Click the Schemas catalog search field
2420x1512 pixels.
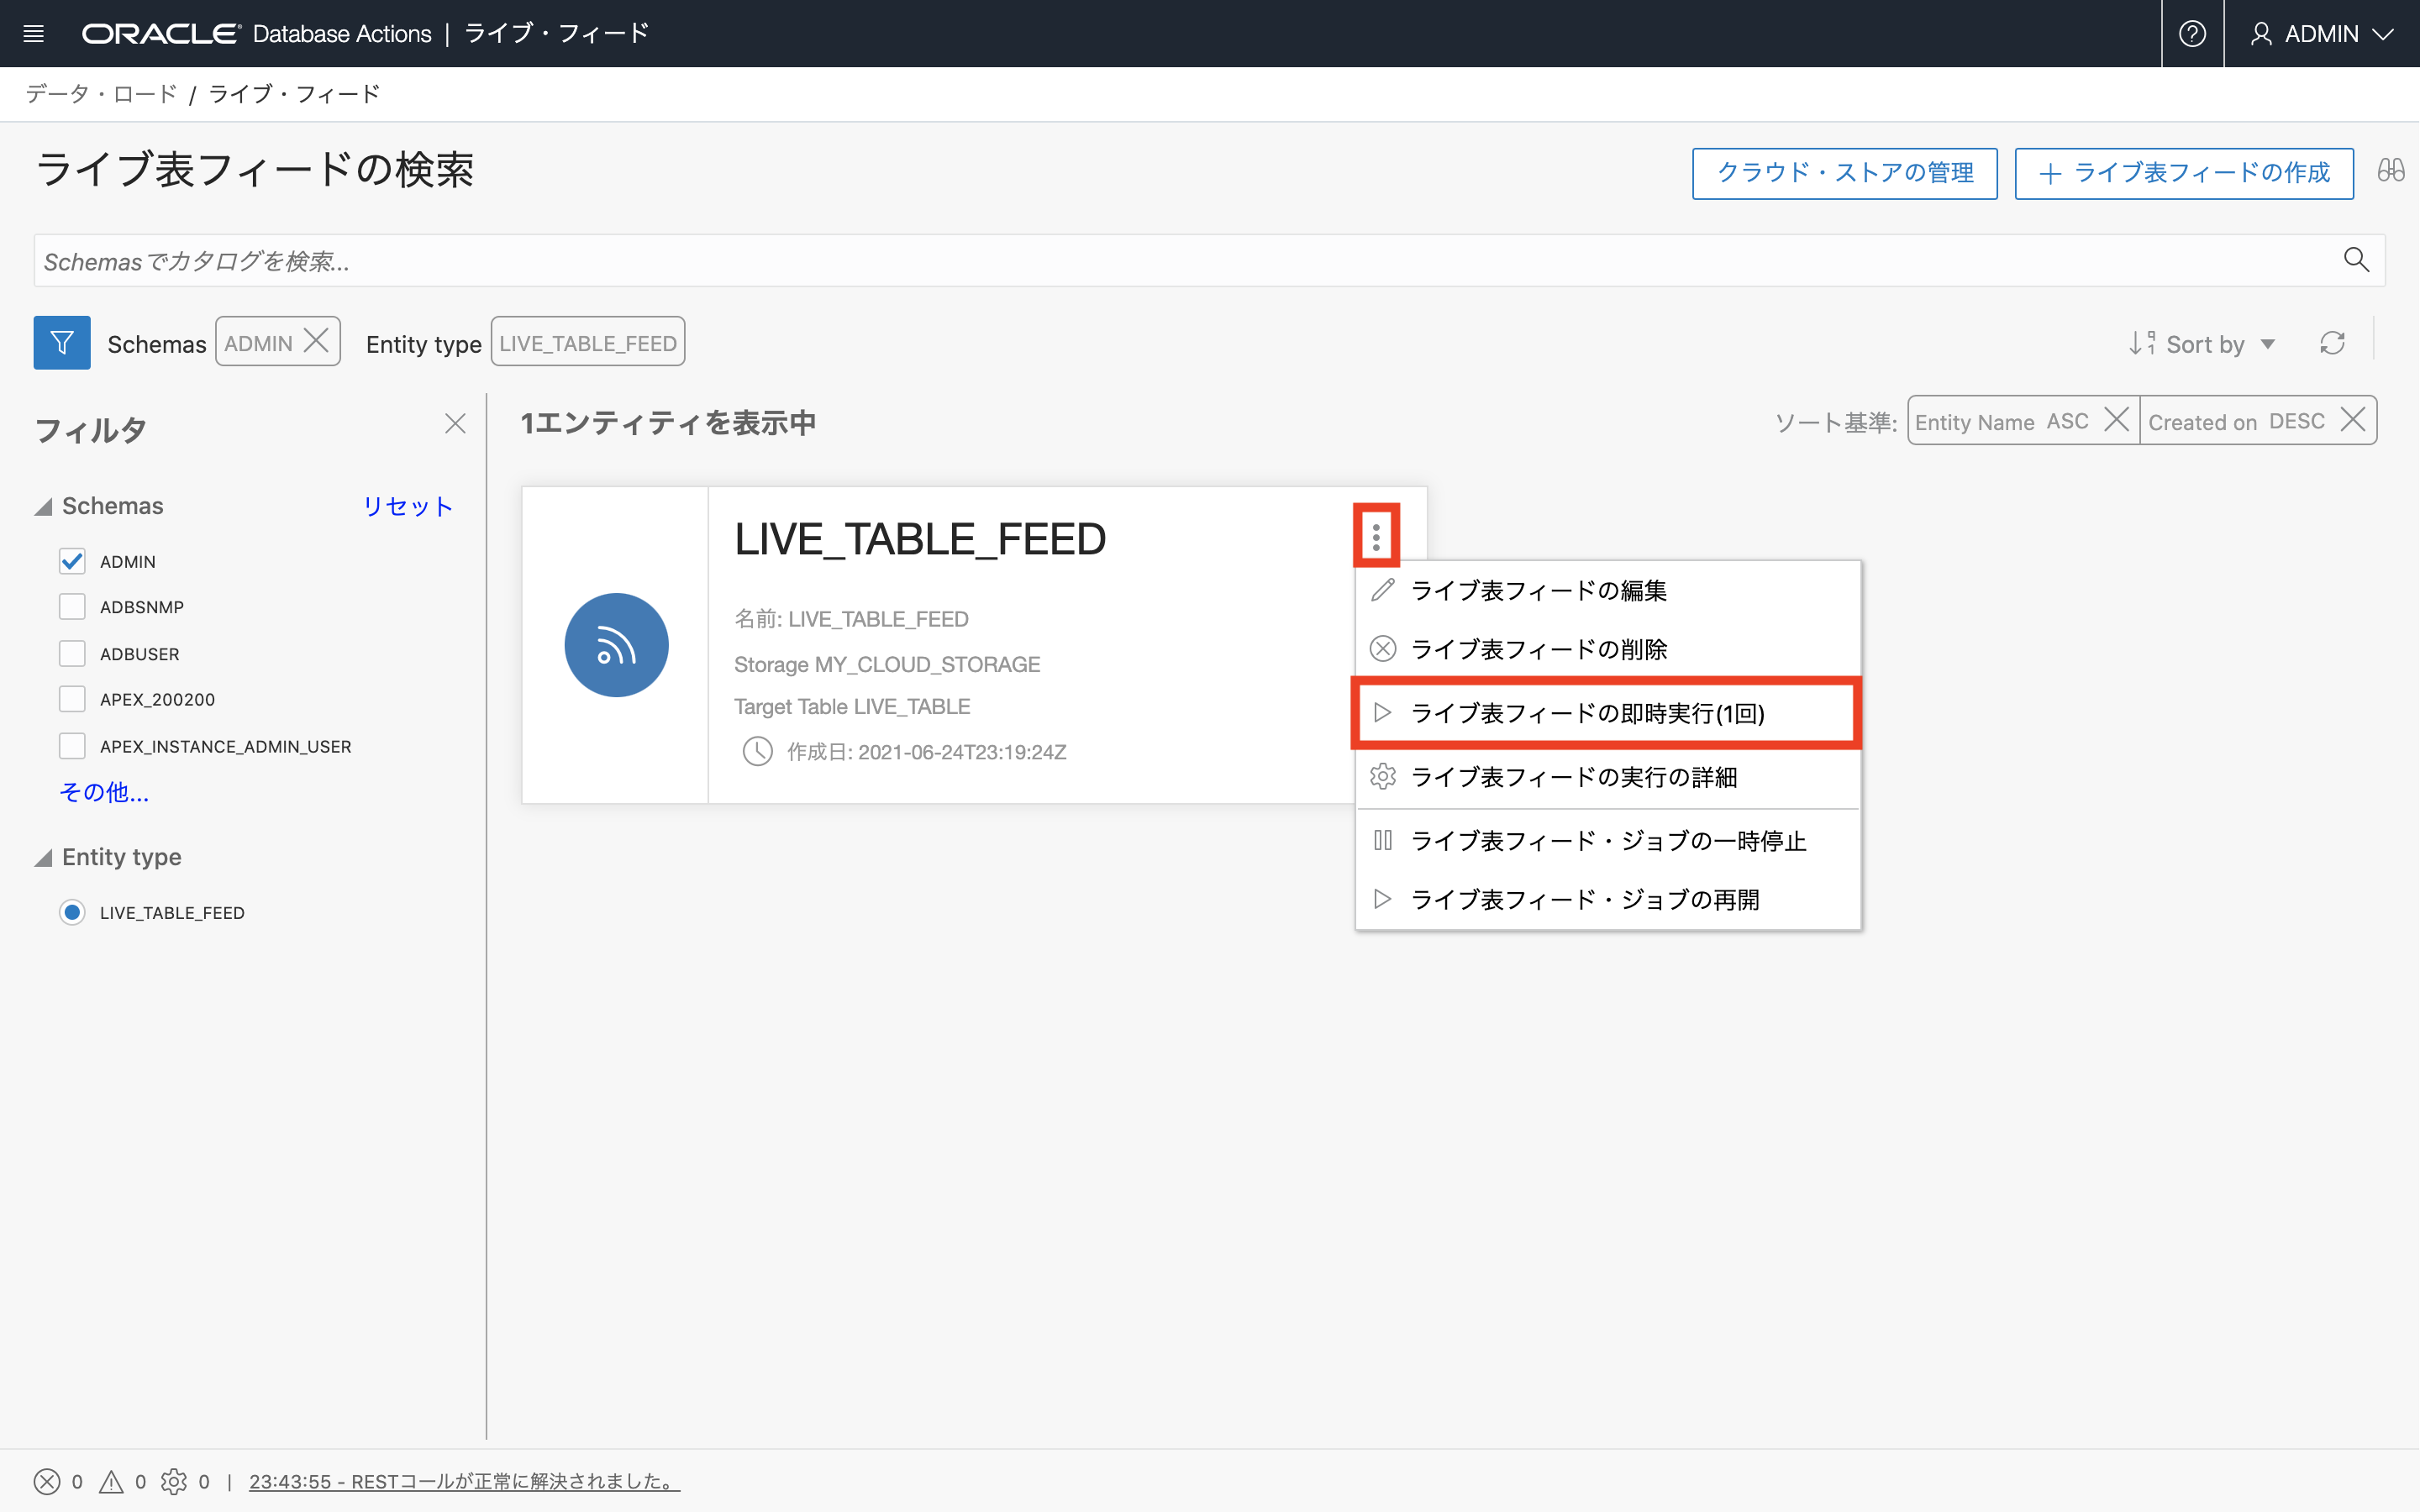1180,260
